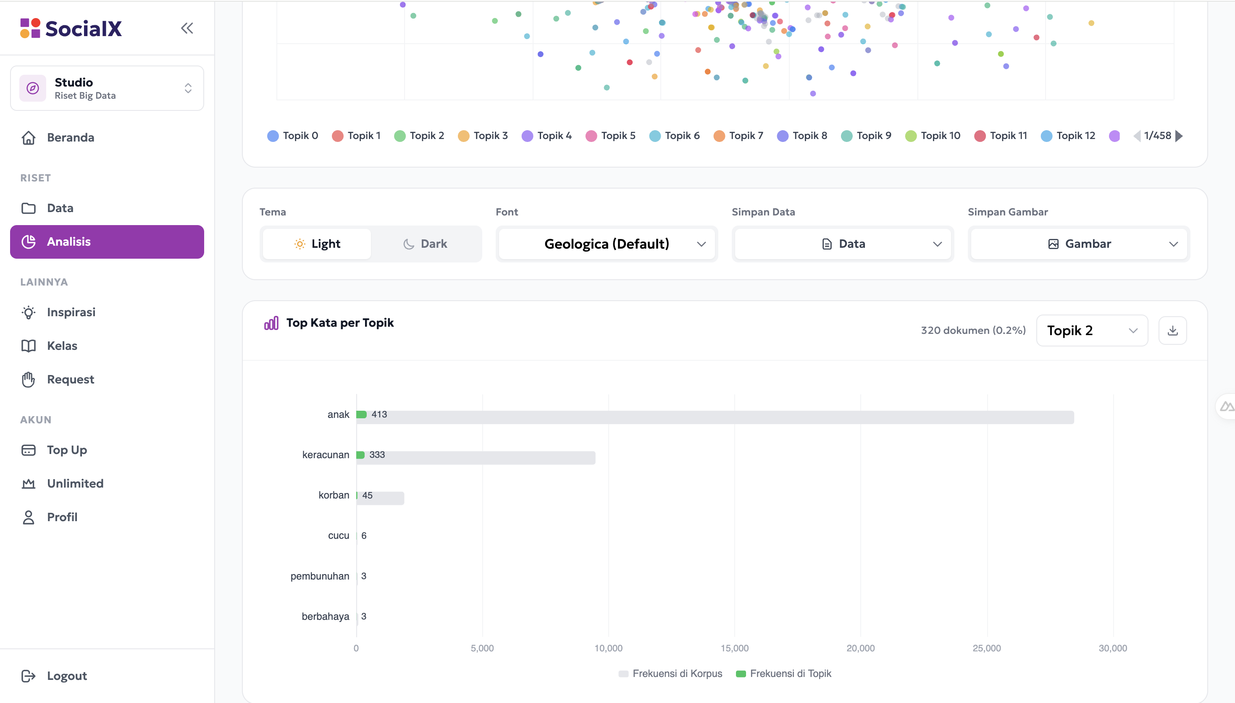Image resolution: width=1235 pixels, height=703 pixels.
Task: Click the Kelas book icon
Action: click(29, 346)
